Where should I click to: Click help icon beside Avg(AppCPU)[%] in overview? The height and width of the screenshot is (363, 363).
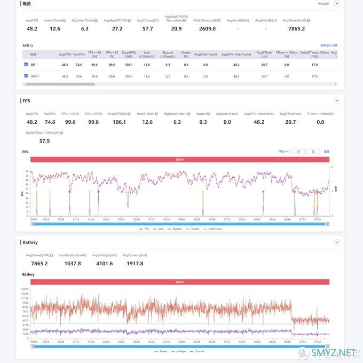click(x=129, y=21)
